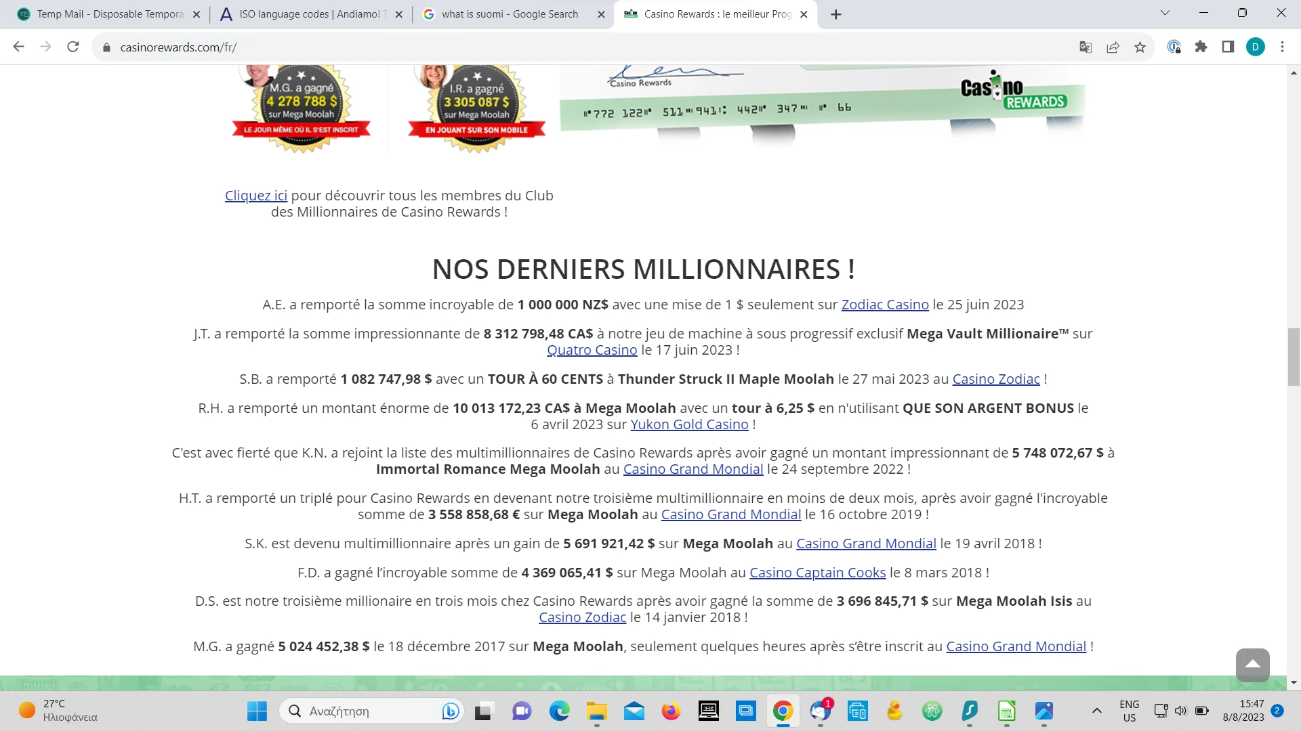The height and width of the screenshot is (731, 1301).
Task: Open a new browser tab
Action: pyautogui.click(x=836, y=14)
